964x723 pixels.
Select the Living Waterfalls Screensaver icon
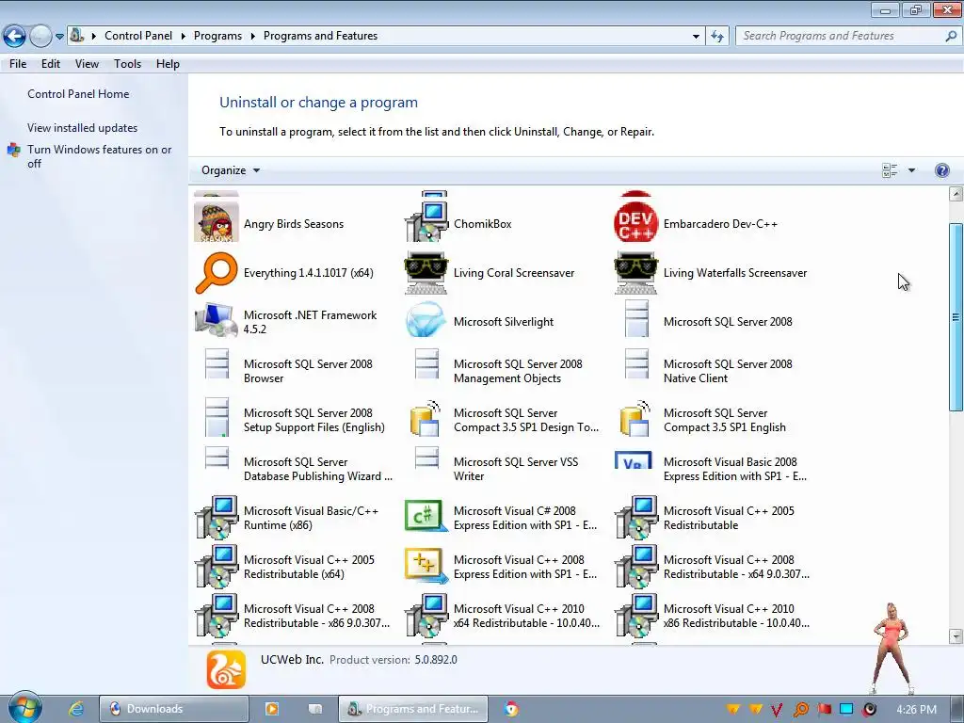coord(635,272)
